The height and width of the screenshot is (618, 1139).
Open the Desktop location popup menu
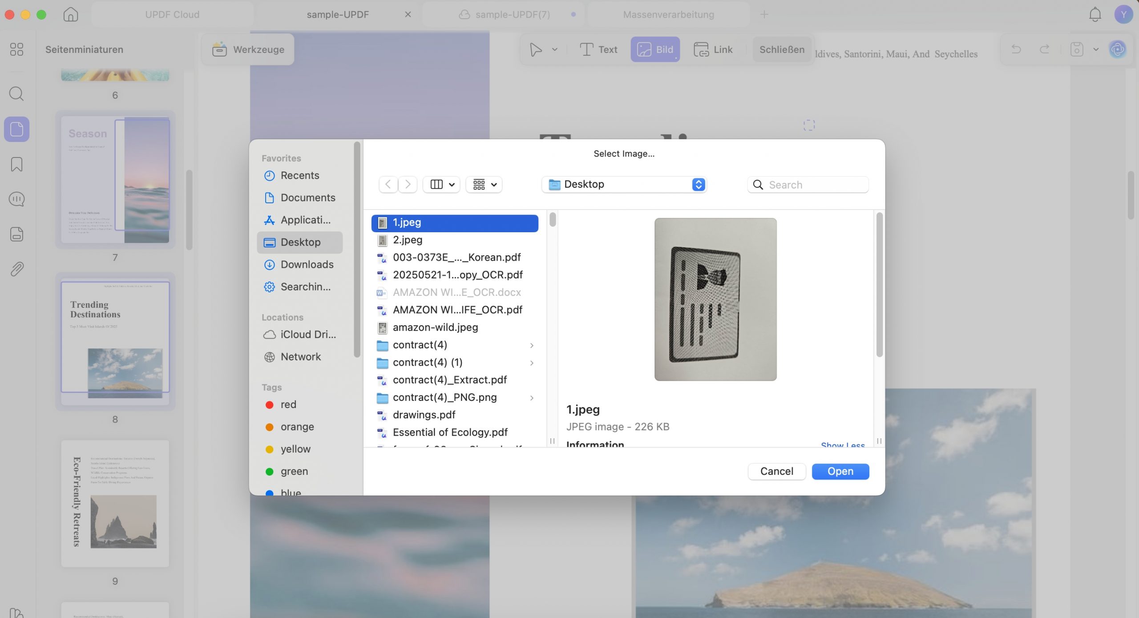624,184
